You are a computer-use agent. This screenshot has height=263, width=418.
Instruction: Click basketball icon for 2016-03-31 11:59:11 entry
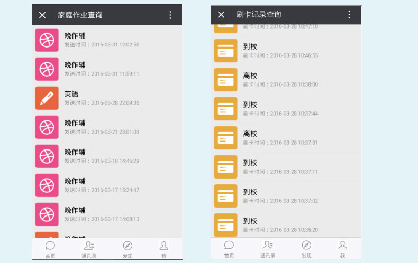tap(47, 69)
